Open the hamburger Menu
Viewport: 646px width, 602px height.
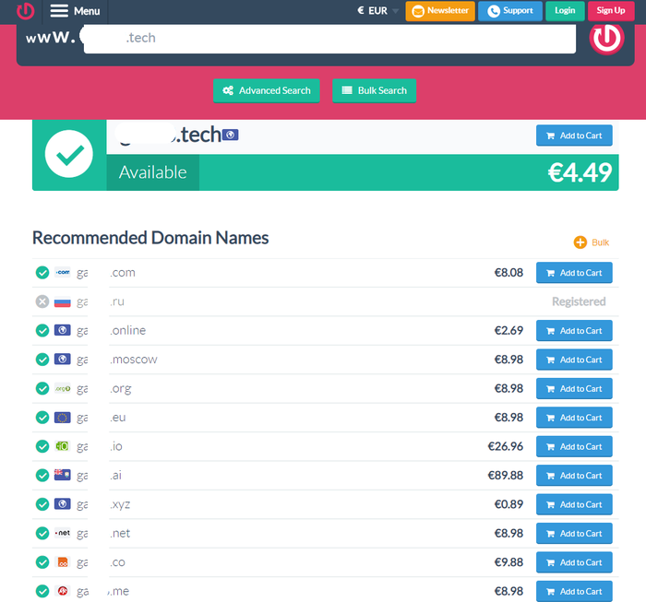point(76,11)
